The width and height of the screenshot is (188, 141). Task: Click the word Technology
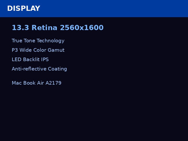(50, 41)
